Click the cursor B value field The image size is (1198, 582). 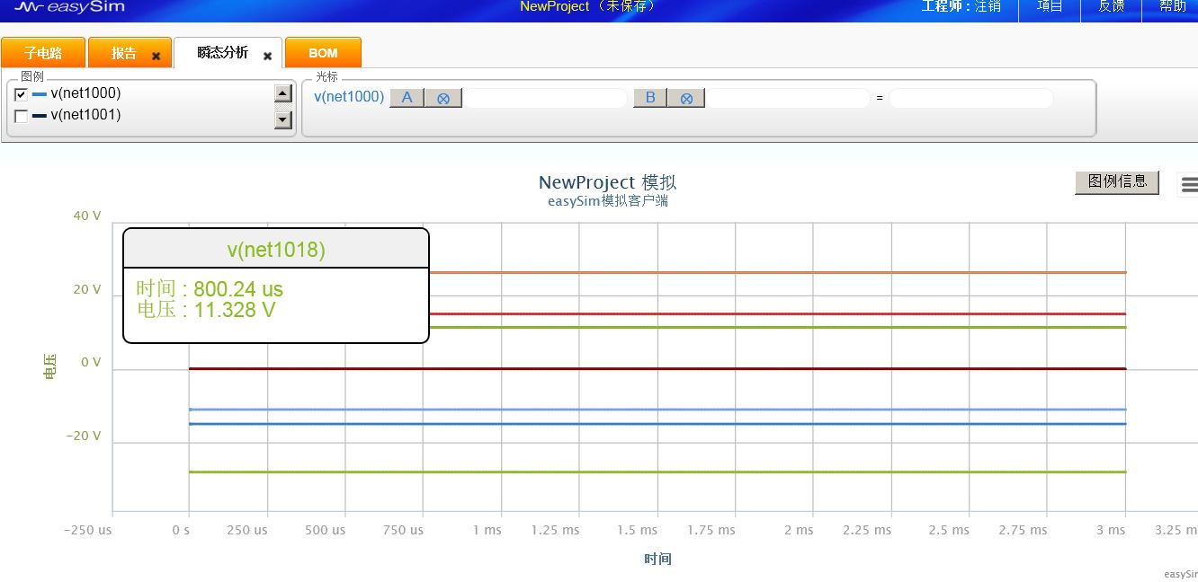(x=788, y=99)
